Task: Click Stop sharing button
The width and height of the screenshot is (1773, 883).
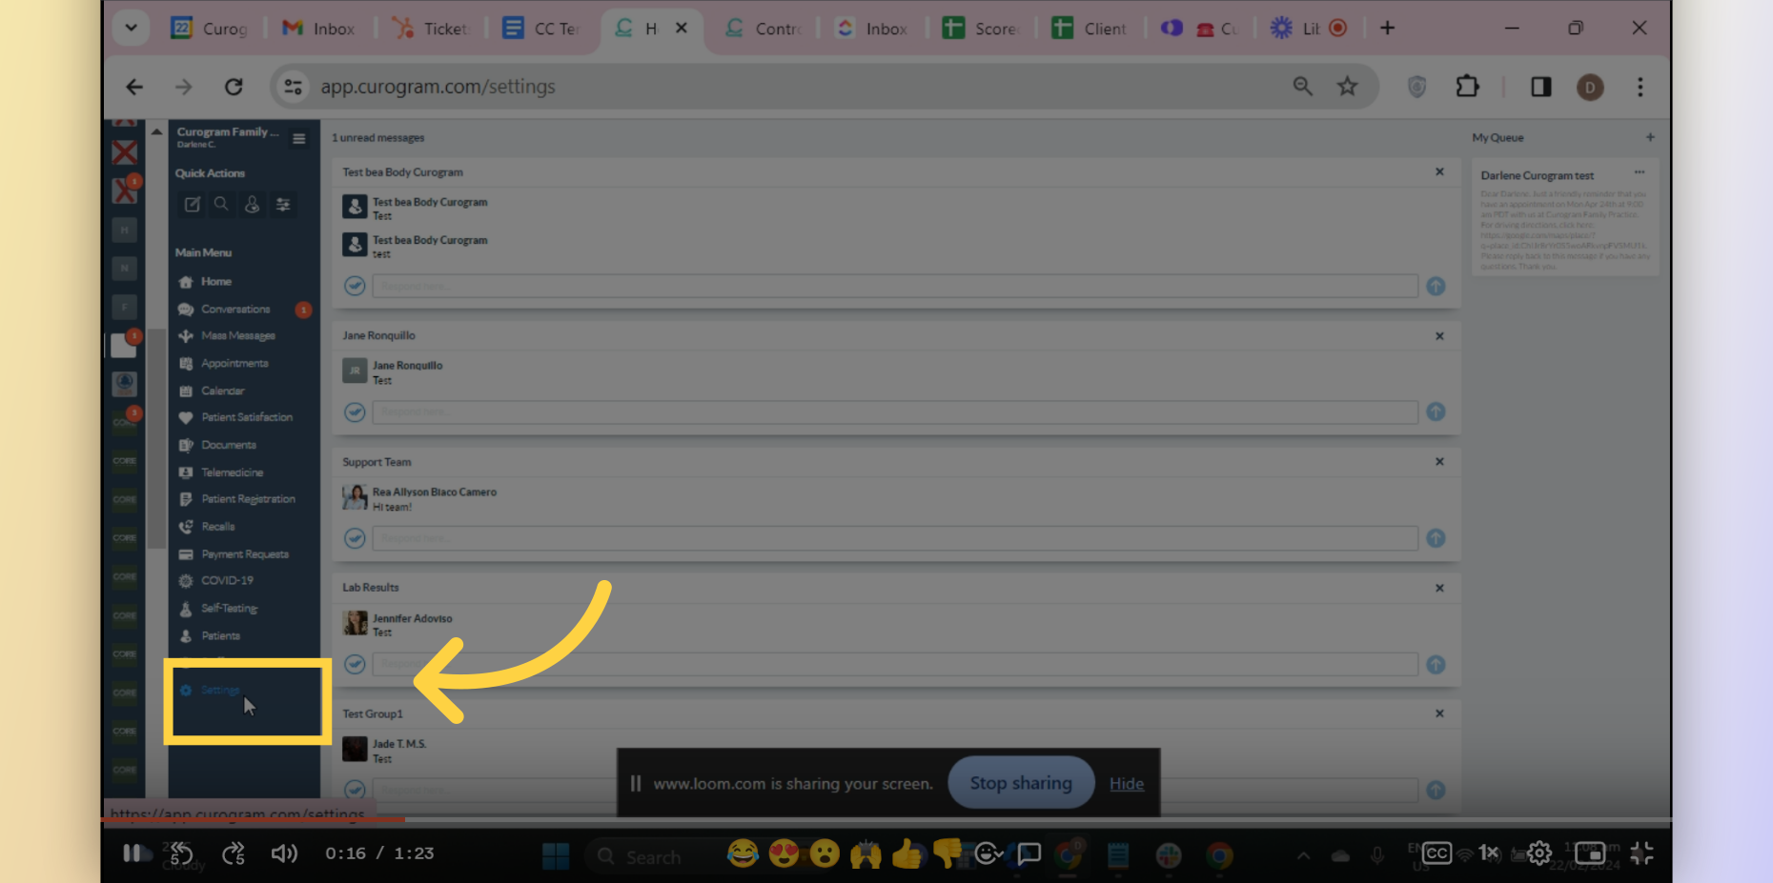Action: click(x=1021, y=783)
